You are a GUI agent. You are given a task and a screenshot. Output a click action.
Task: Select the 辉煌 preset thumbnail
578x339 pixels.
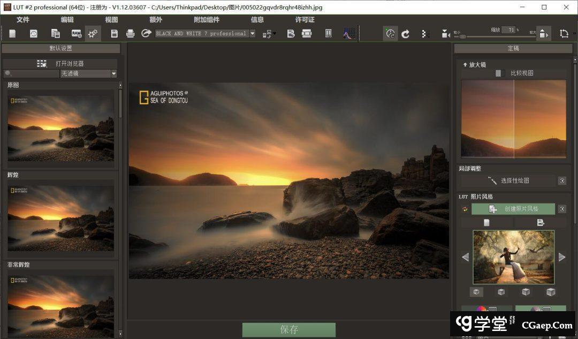60,218
